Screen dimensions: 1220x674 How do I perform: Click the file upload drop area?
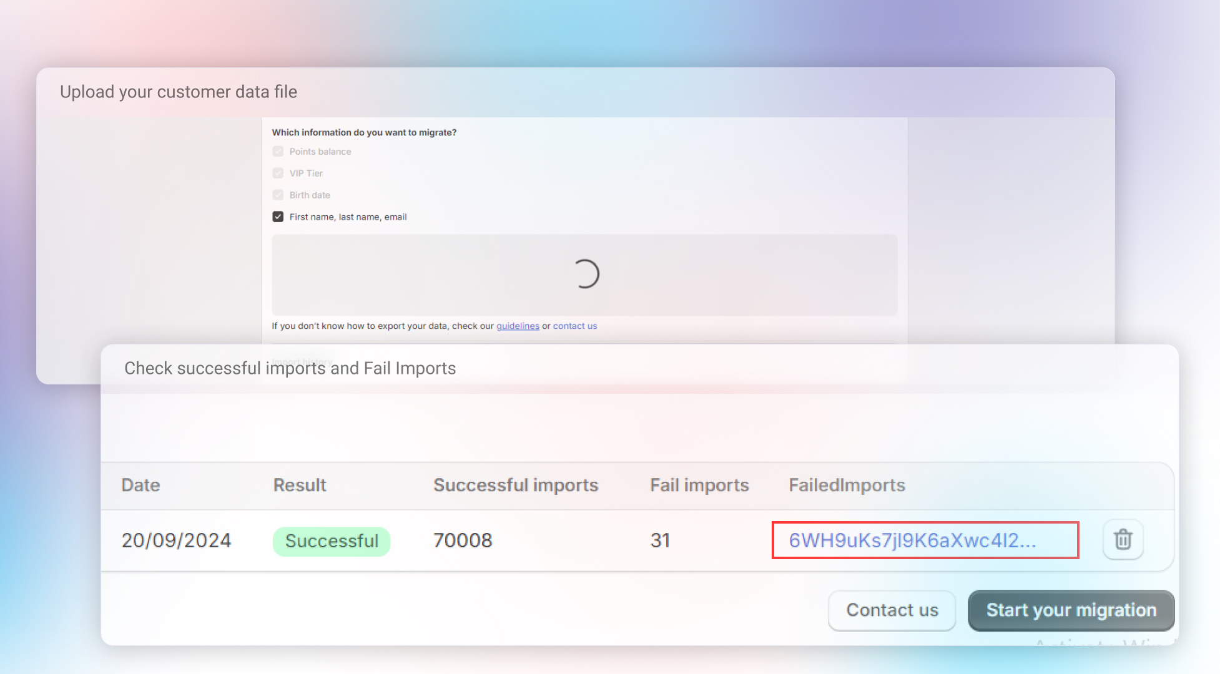[x=437, y=275]
